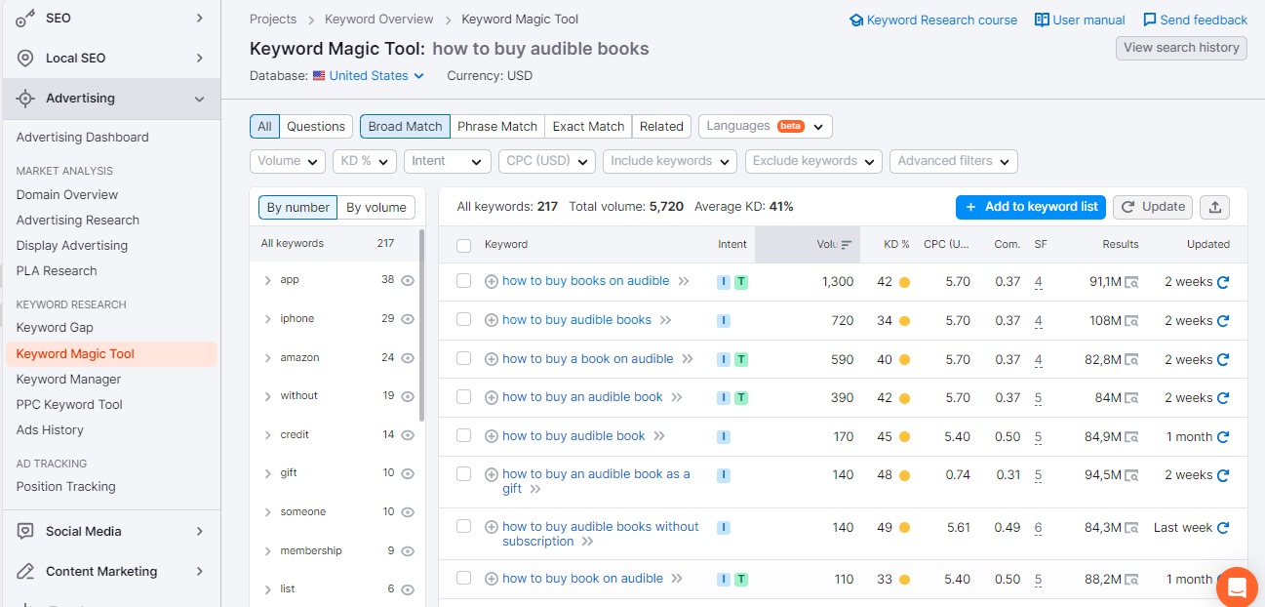View SERP icon next to 82,8M results

click(x=1131, y=360)
